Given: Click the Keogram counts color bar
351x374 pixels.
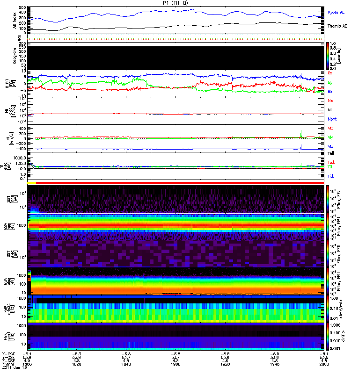Looking at the screenshot, I should (328, 56).
